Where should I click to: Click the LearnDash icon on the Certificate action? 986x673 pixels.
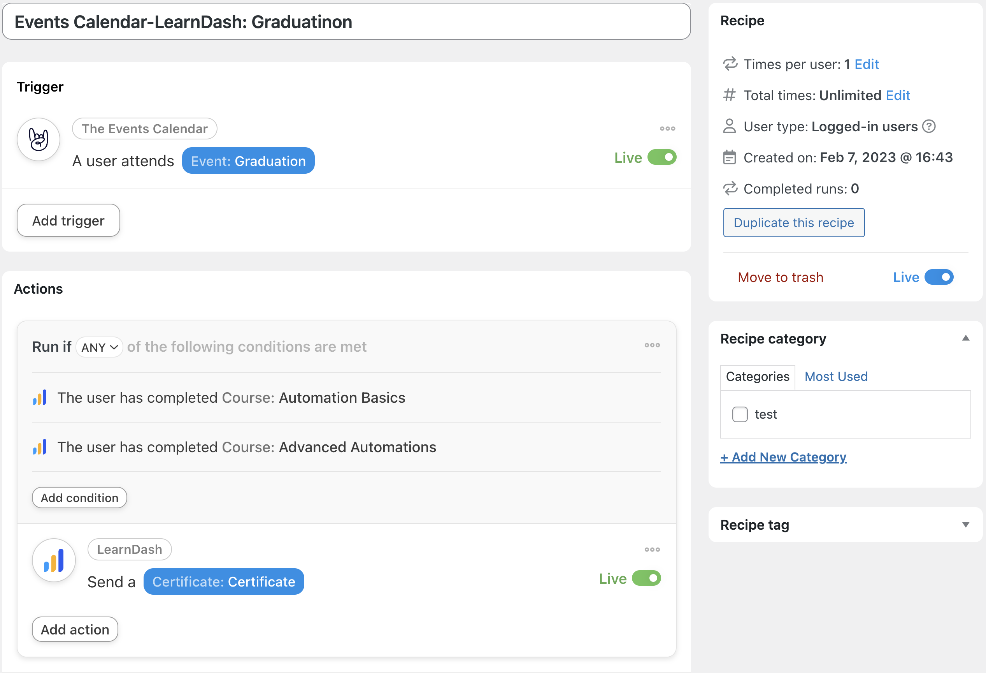click(53, 560)
